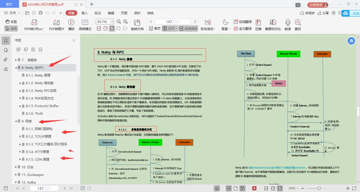
Task: Open 阅读模式 reading mode
Action: click(x=85, y=25)
